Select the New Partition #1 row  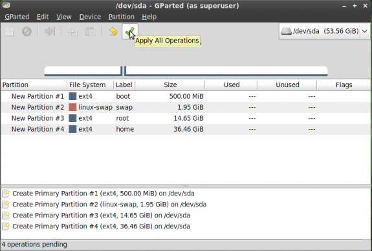[186, 96]
